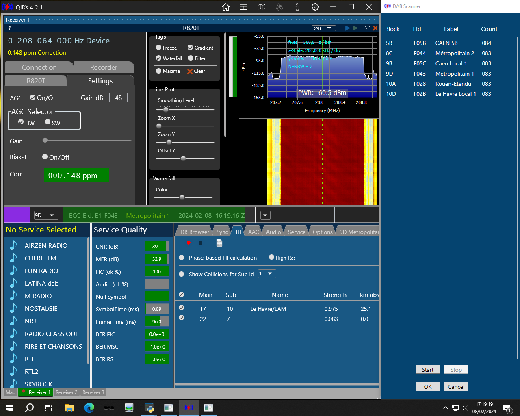Open the DAB mode dropdown

point(324,28)
